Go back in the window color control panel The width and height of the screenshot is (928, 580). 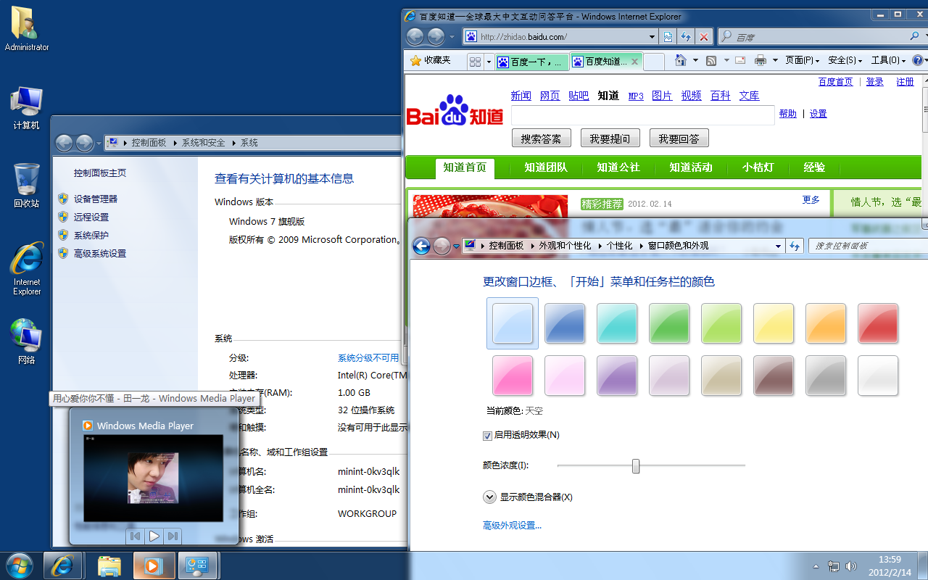421,246
